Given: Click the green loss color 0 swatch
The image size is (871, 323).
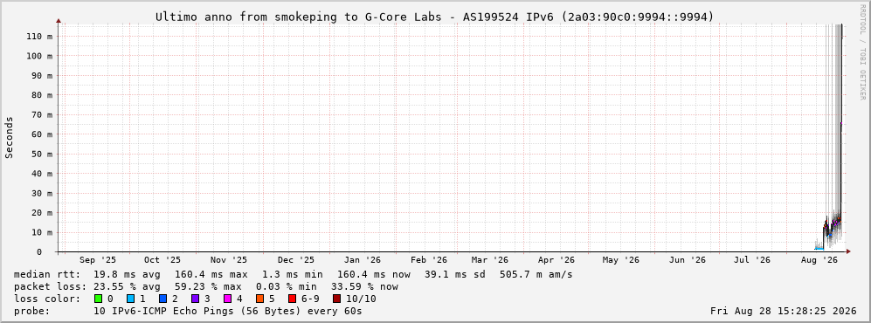Looking at the screenshot, I should pos(99,299).
